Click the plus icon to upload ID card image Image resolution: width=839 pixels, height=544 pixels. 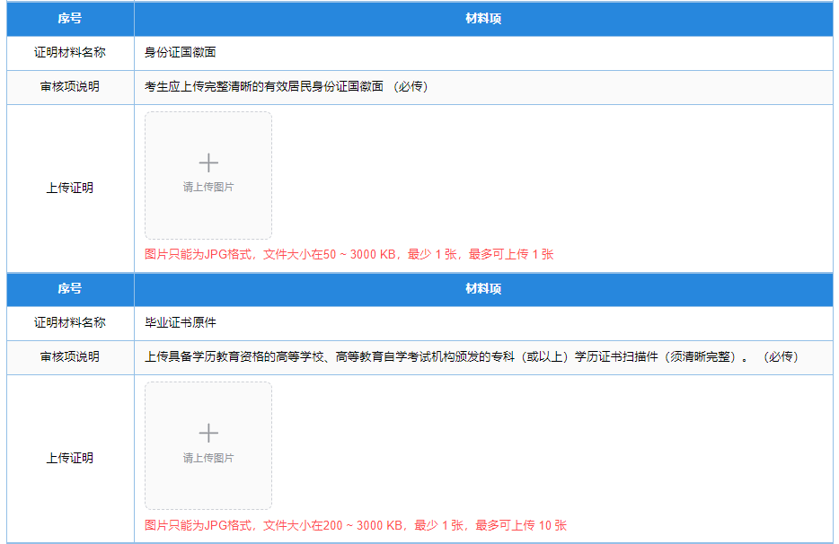click(208, 162)
